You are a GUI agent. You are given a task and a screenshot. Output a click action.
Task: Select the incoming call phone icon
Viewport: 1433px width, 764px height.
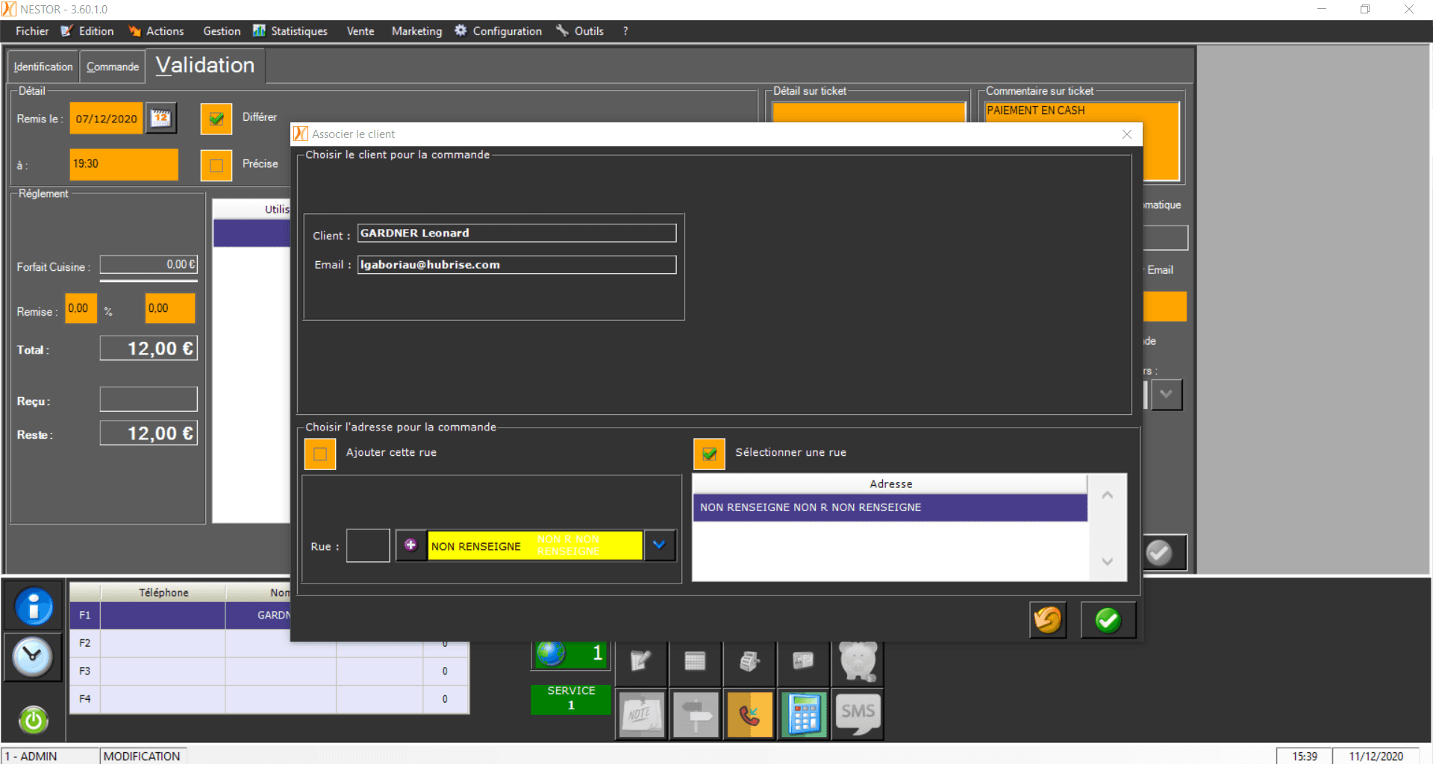(x=749, y=715)
